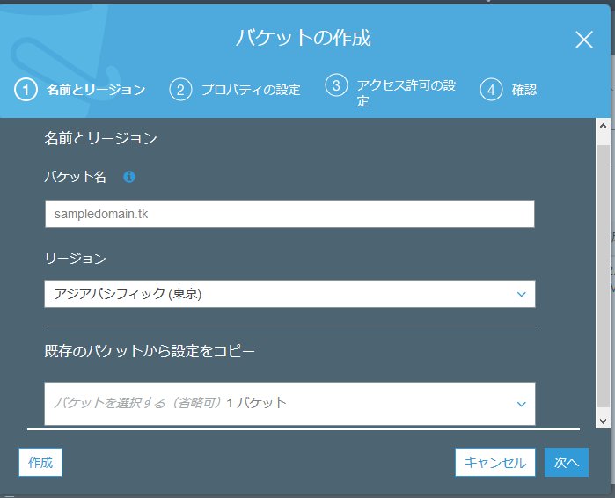
Task: Switch to the 確認 step tab
Action: pyautogui.click(x=523, y=90)
